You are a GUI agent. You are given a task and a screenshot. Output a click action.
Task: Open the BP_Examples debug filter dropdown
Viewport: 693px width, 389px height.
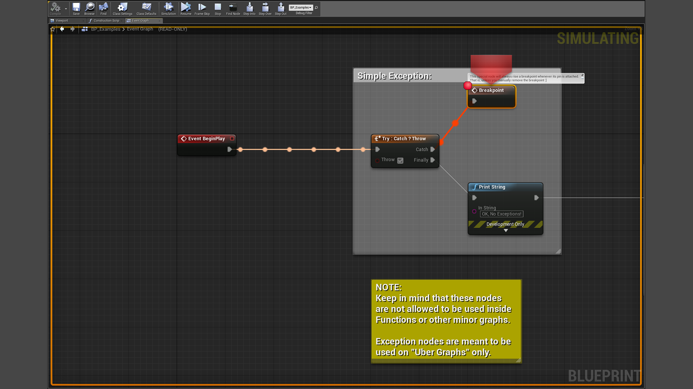click(301, 7)
